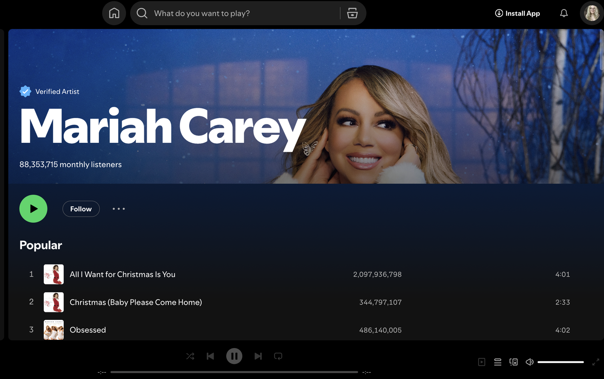Toggle shuffle playback
604x379 pixels.
190,356
